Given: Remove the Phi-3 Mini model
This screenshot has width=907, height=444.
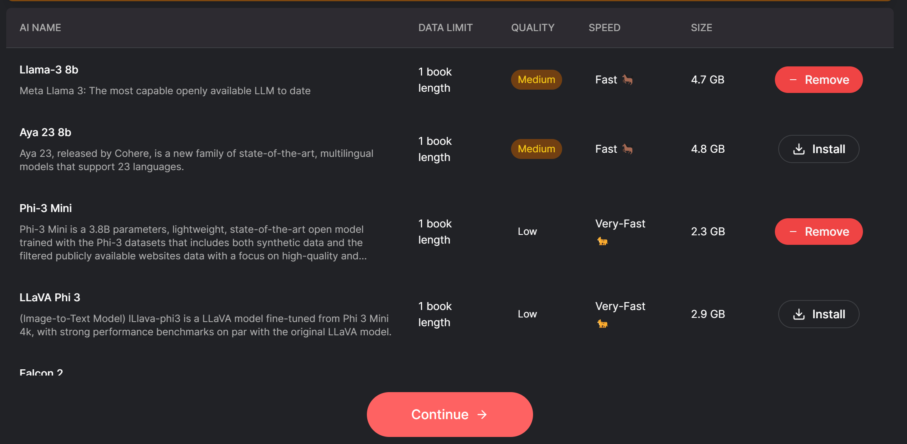Looking at the screenshot, I should click(x=819, y=232).
